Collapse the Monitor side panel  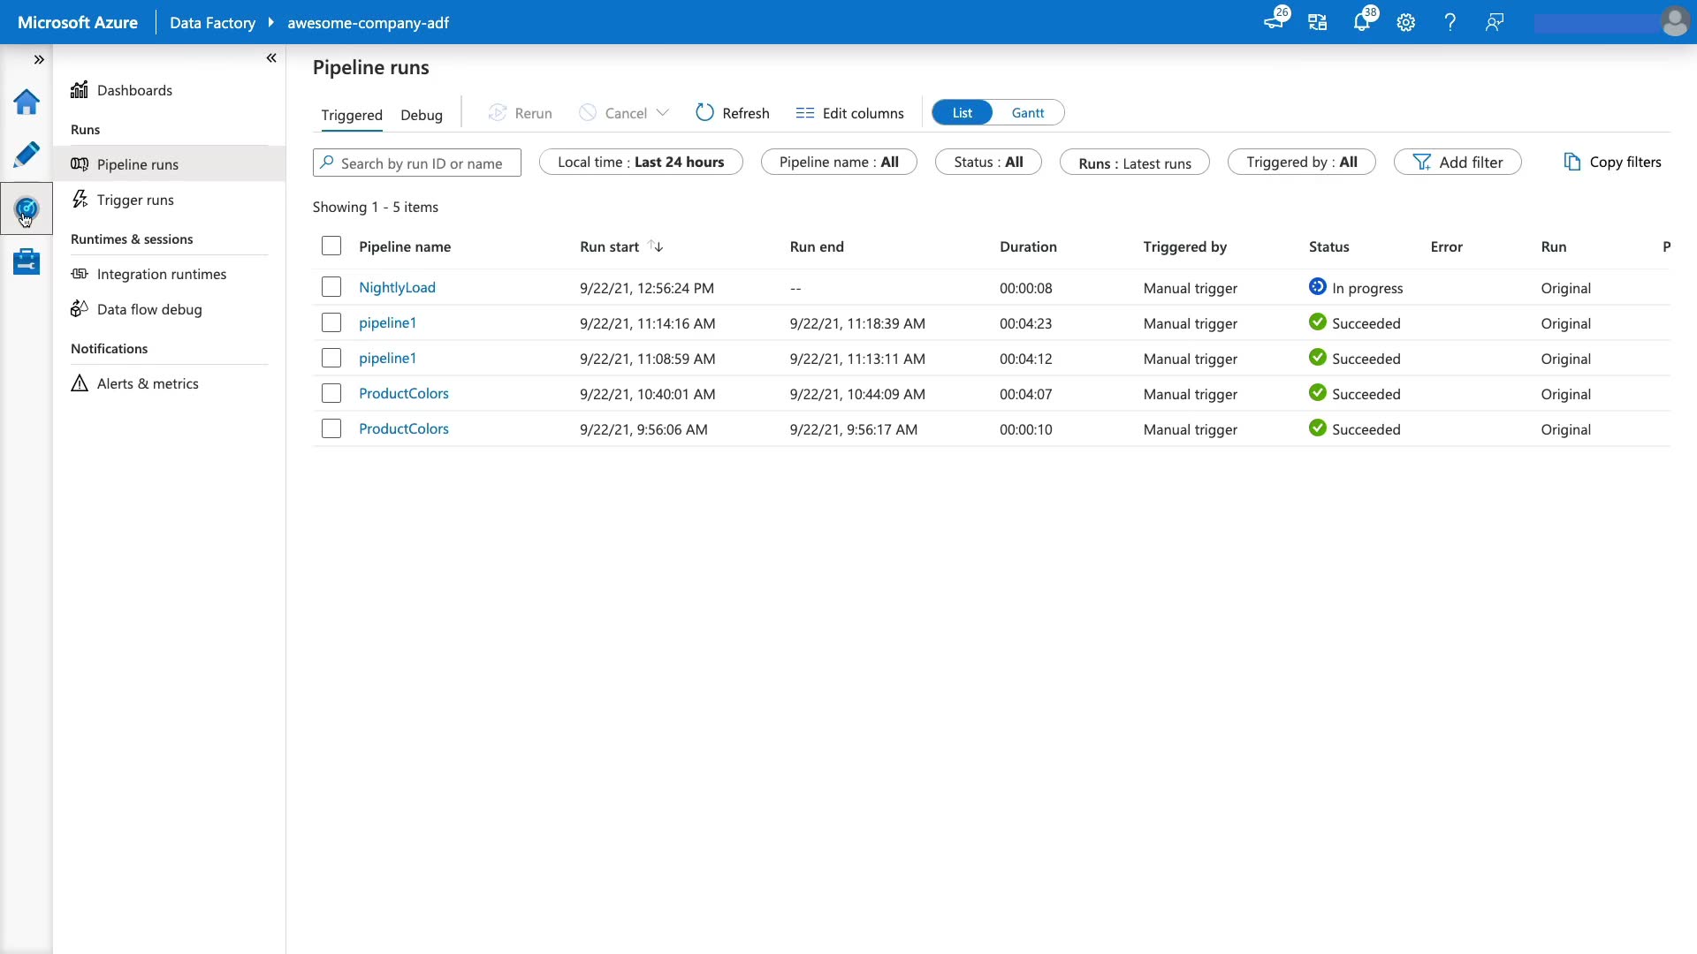[271, 58]
